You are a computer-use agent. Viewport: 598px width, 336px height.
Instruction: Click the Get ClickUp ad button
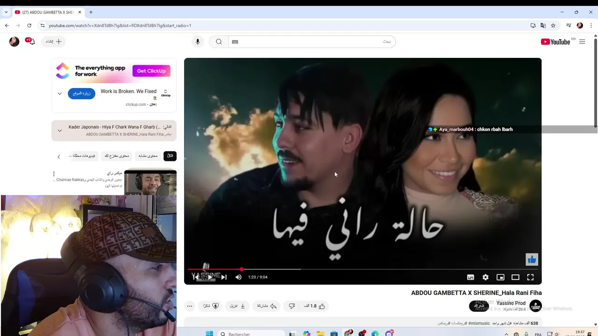[x=151, y=71]
